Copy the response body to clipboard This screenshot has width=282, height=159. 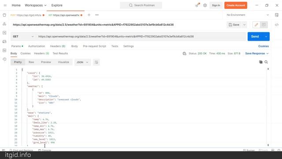point(260,62)
